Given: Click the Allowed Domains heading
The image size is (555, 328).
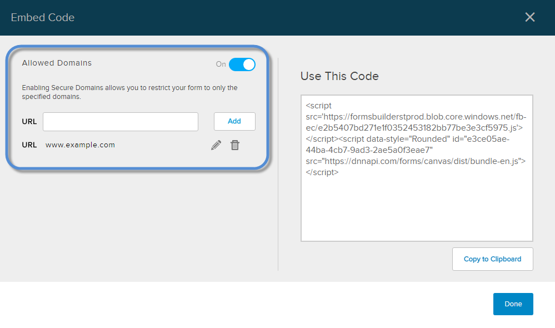Looking at the screenshot, I should pyautogui.click(x=57, y=63).
